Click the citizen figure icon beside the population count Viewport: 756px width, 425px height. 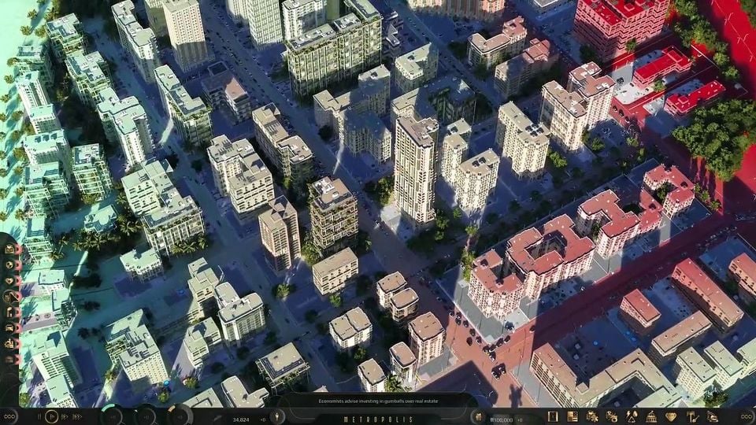point(276,417)
